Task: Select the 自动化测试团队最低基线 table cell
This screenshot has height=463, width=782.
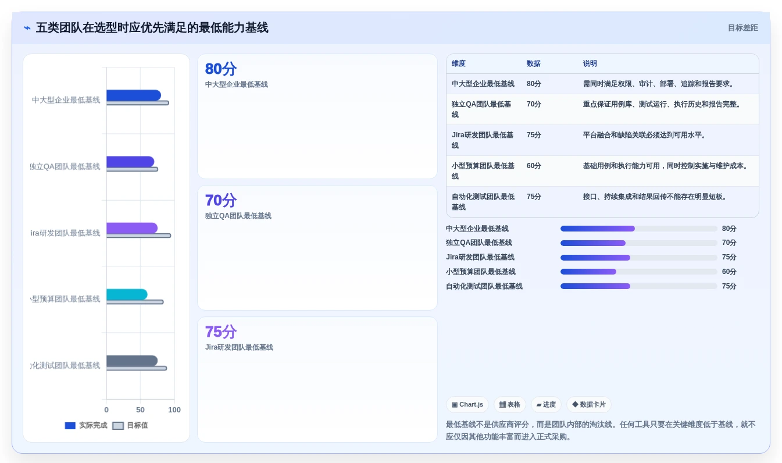Action: (483, 202)
